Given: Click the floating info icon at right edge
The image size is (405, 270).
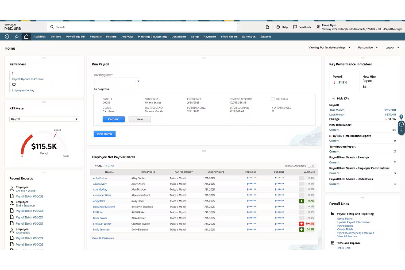Looking at the screenshot, I should pyautogui.click(x=401, y=124).
